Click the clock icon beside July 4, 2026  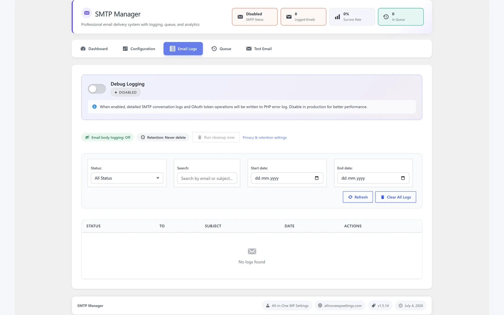(x=401, y=306)
